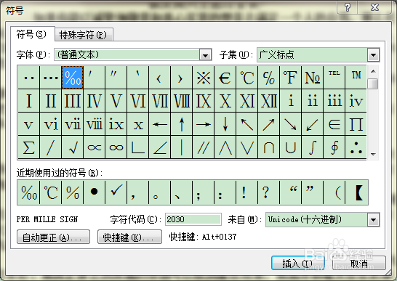Click the 插入 insert button
Viewport: 397px width, 281px height.
click(x=298, y=264)
